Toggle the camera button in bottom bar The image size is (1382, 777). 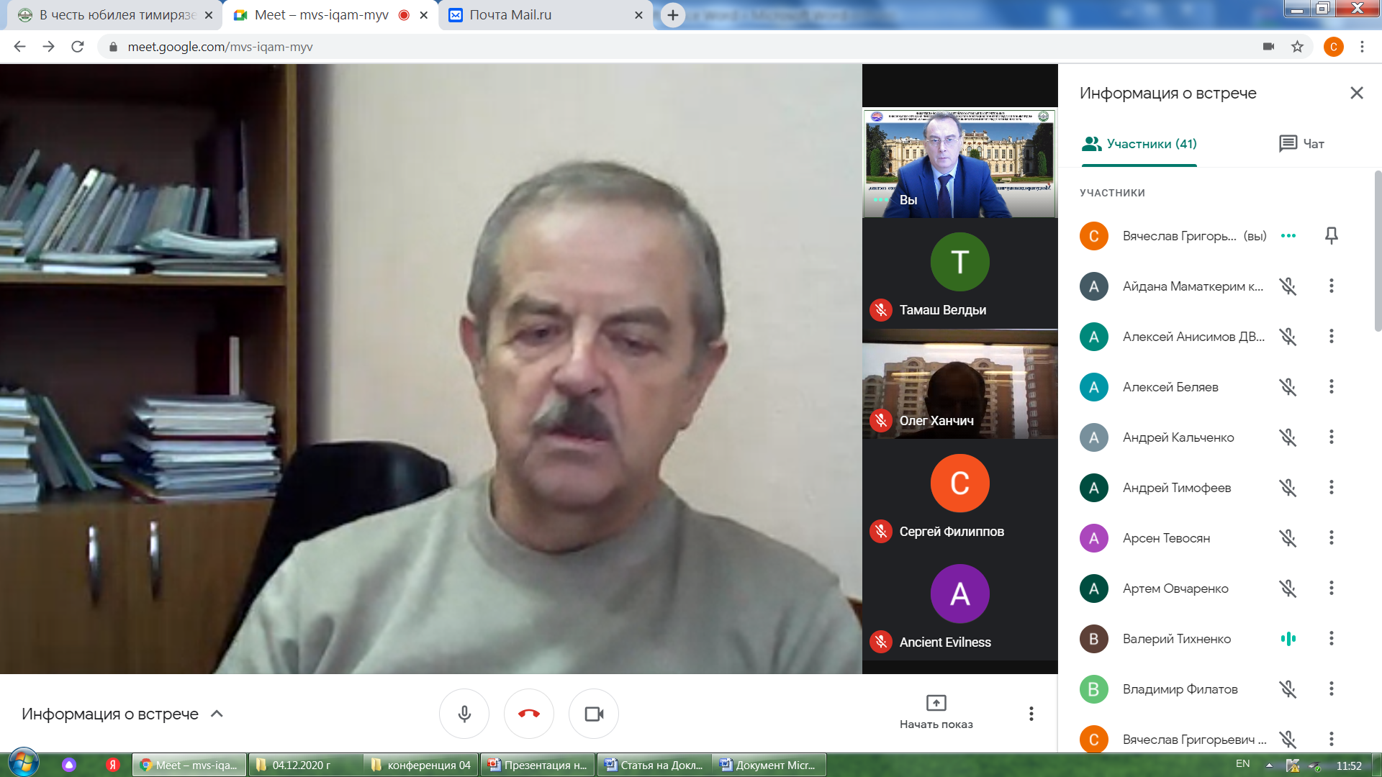pos(594,714)
